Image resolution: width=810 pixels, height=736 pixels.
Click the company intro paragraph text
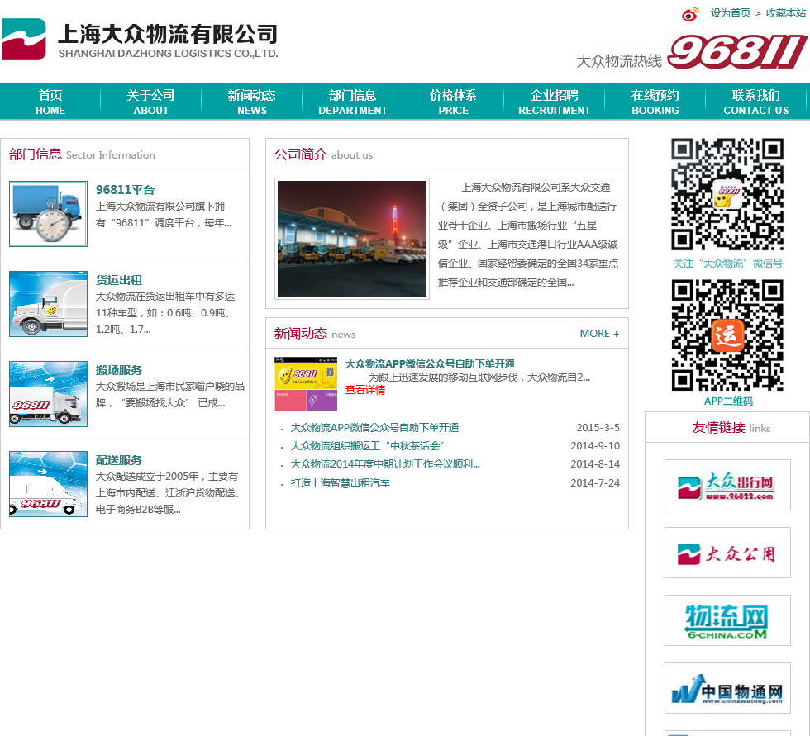click(528, 235)
